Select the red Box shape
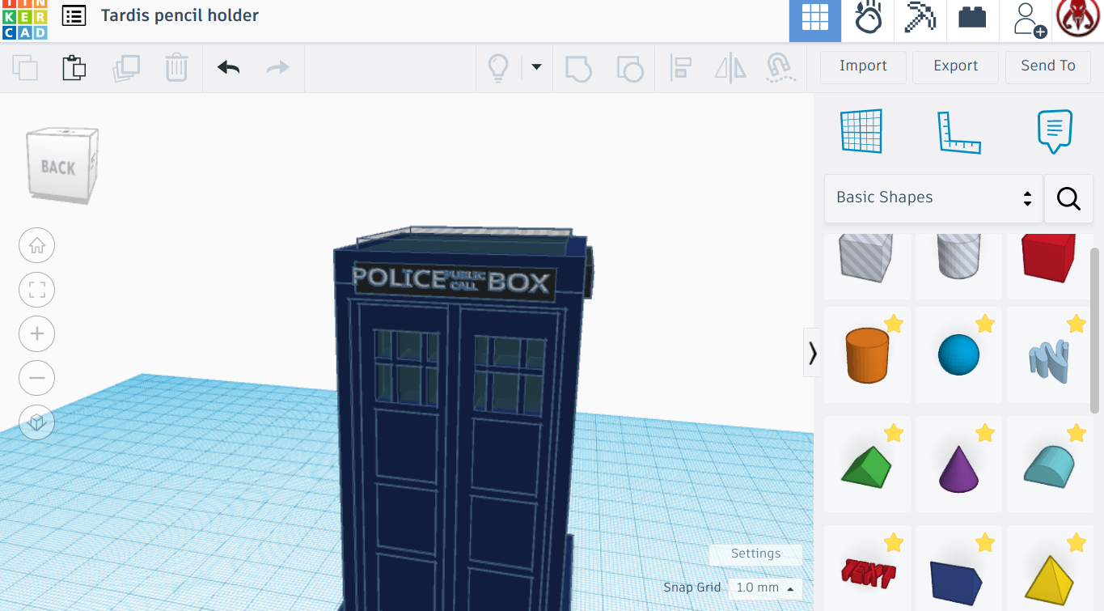This screenshot has width=1104, height=611. pos(1049,259)
